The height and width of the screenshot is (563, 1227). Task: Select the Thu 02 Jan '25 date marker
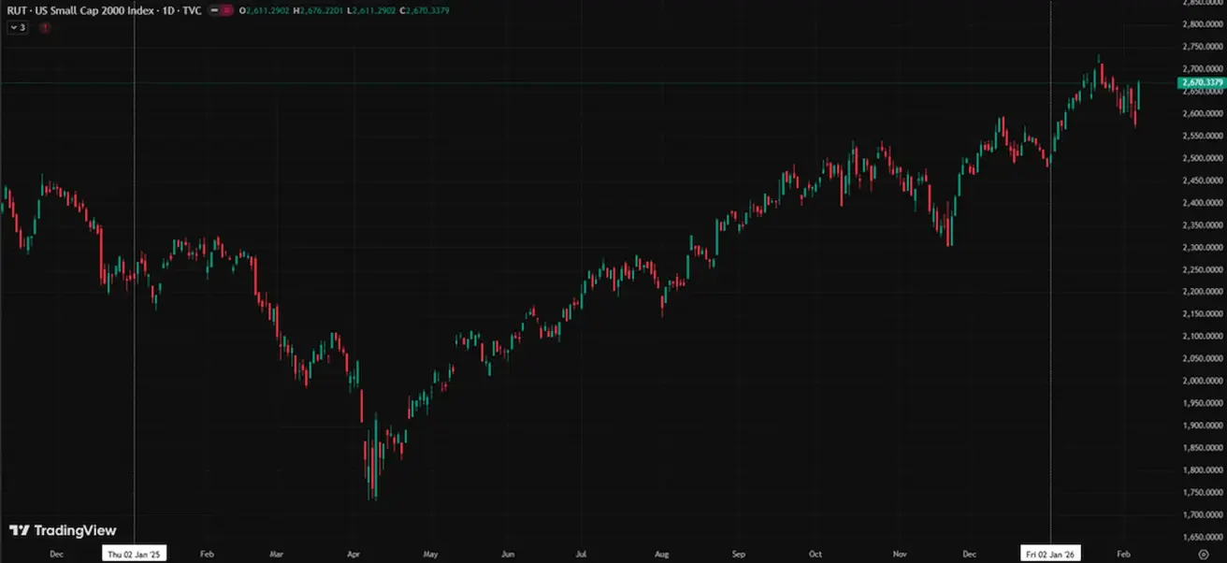coord(136,554)
